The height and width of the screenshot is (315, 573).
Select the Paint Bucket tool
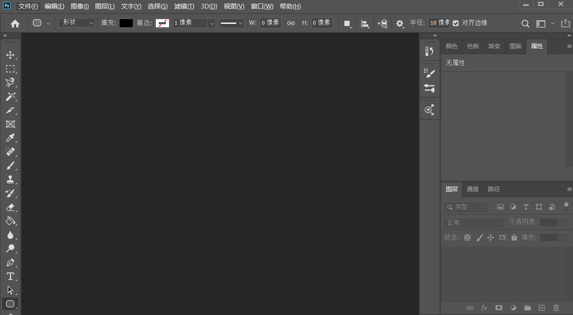click(10, 220)
